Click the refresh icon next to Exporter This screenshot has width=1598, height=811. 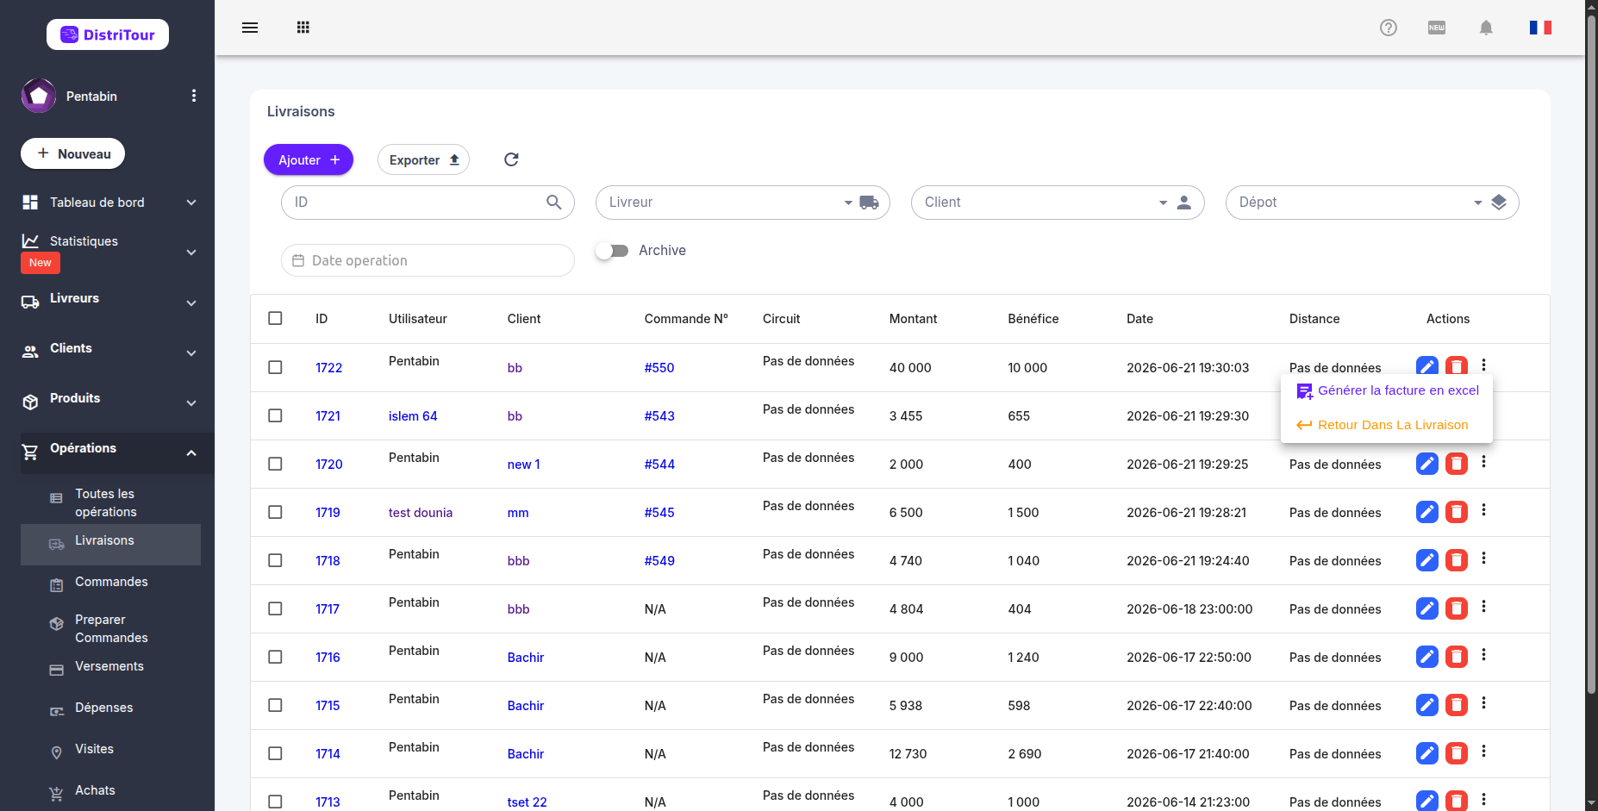point(511,159)
